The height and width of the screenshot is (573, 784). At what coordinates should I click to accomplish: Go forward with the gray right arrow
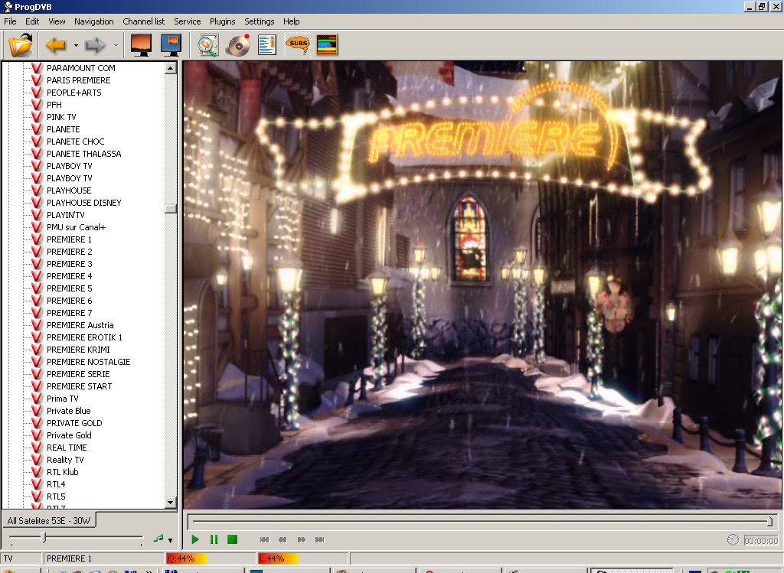(x=95, y=45)
